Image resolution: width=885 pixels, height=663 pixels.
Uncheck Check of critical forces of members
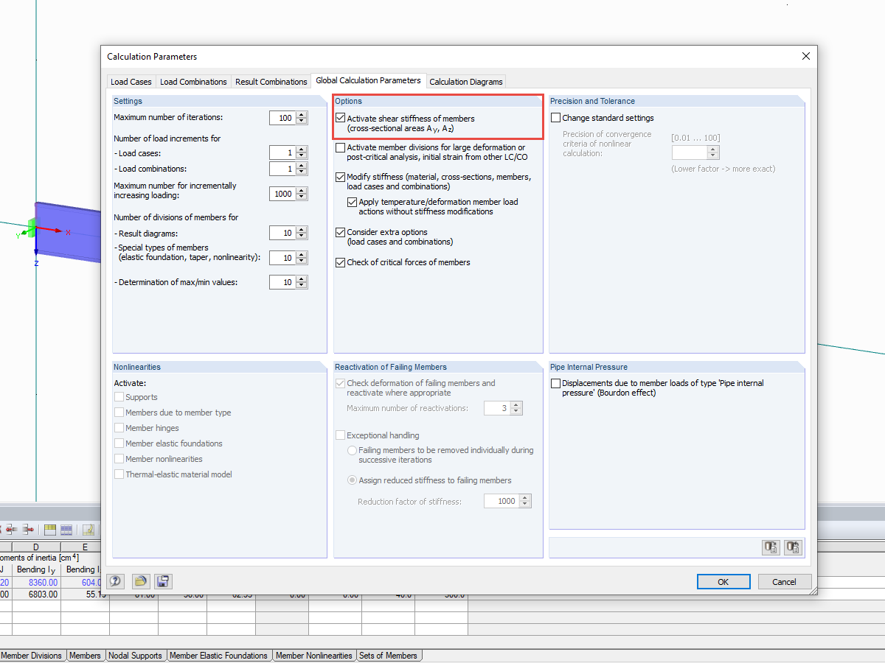click(x=340, y=262)
